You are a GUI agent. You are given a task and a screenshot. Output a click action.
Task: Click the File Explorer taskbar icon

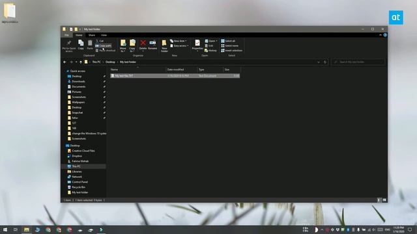pos(27,229)
